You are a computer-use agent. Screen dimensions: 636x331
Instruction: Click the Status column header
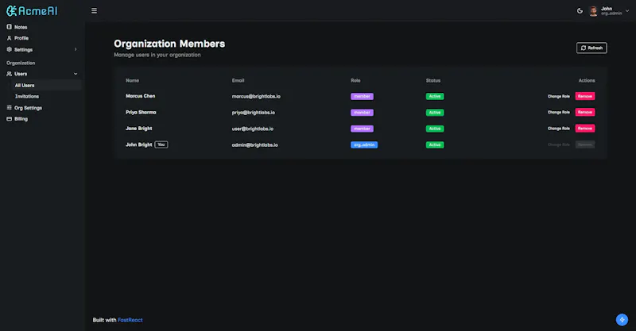click(432, 81)
